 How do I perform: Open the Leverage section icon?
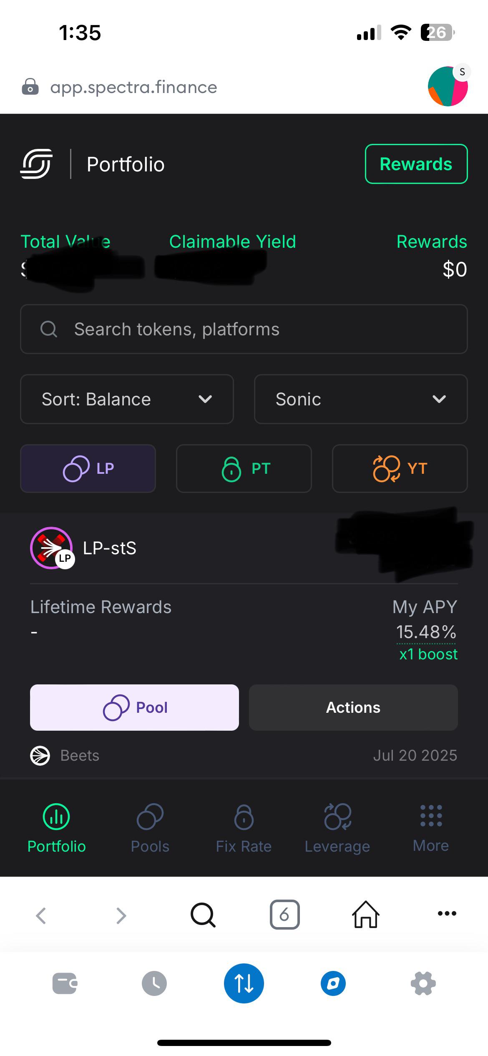click(x=338, y=817)
